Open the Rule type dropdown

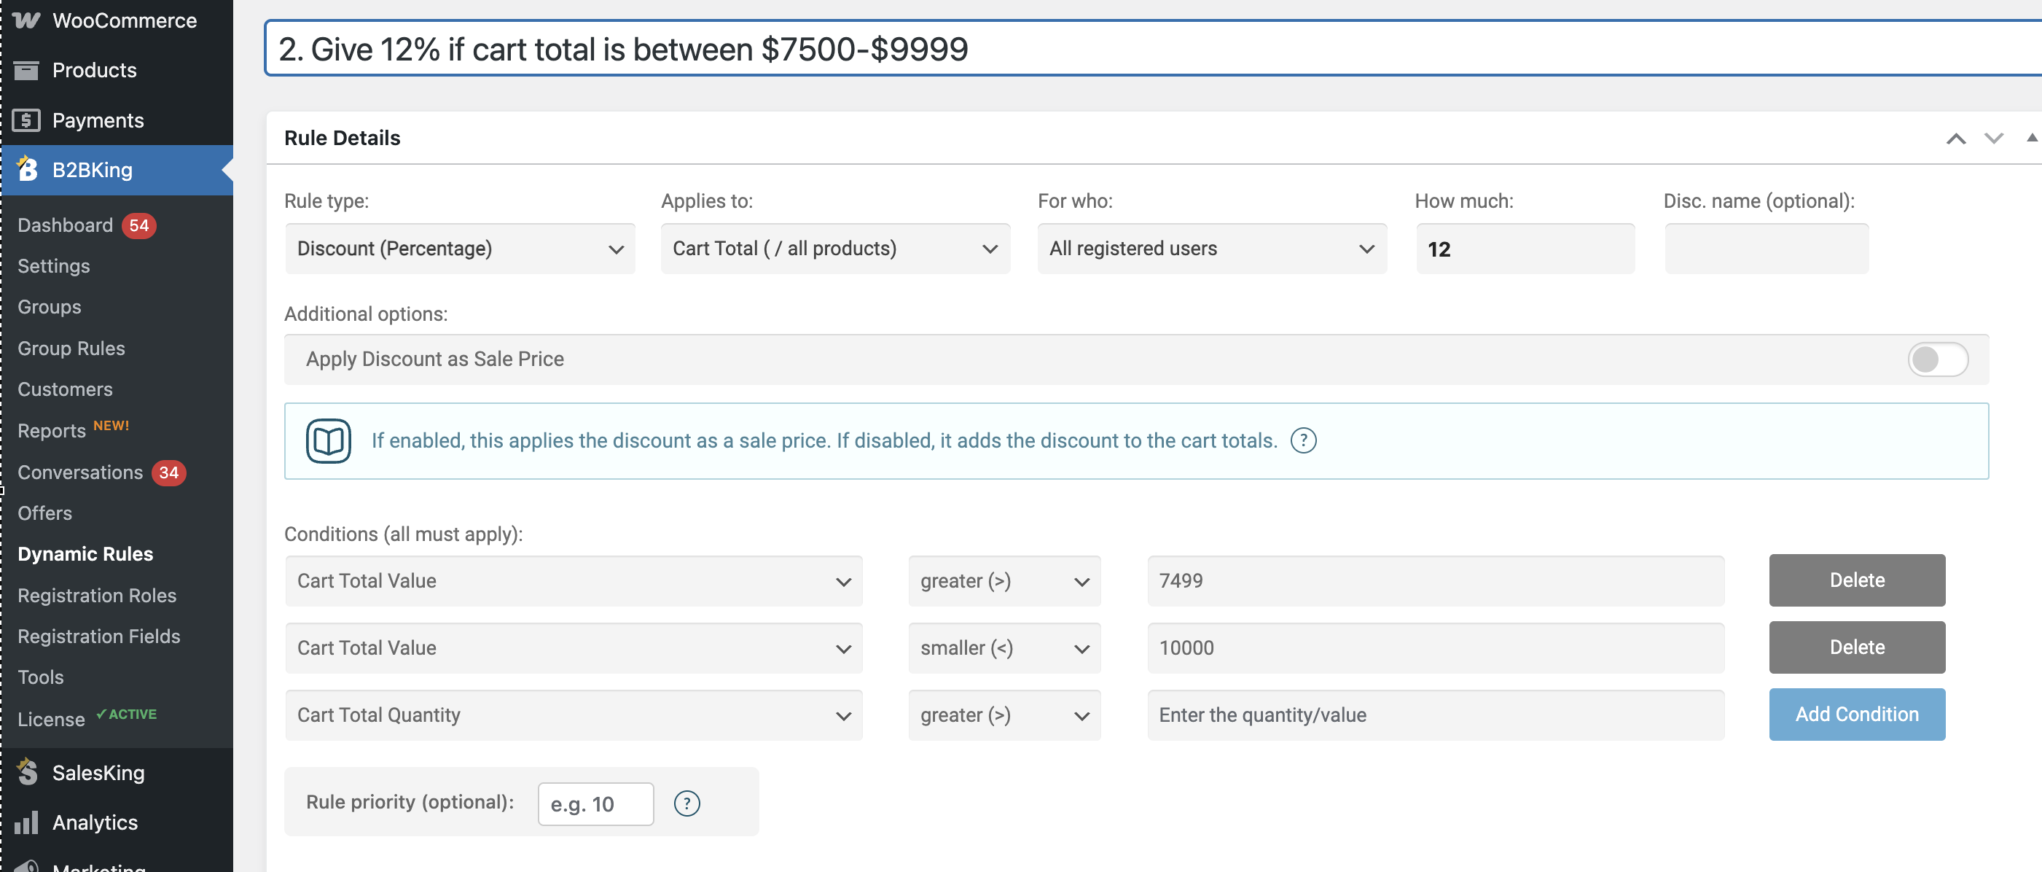[x=460, y=249]
